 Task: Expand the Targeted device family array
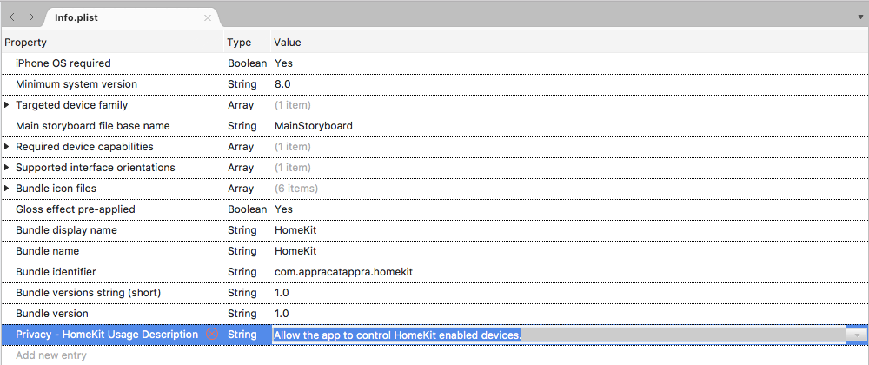(x=7, y=105)
